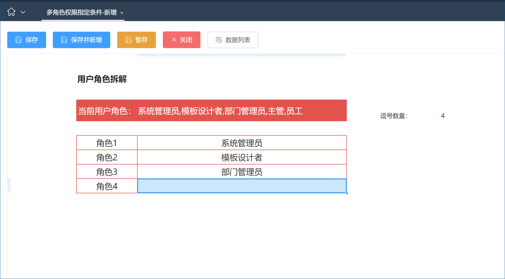The height and width of the screenshot is (279, 505).
Task: Select the 系统管理员 table cell
Action: [242, 143]
